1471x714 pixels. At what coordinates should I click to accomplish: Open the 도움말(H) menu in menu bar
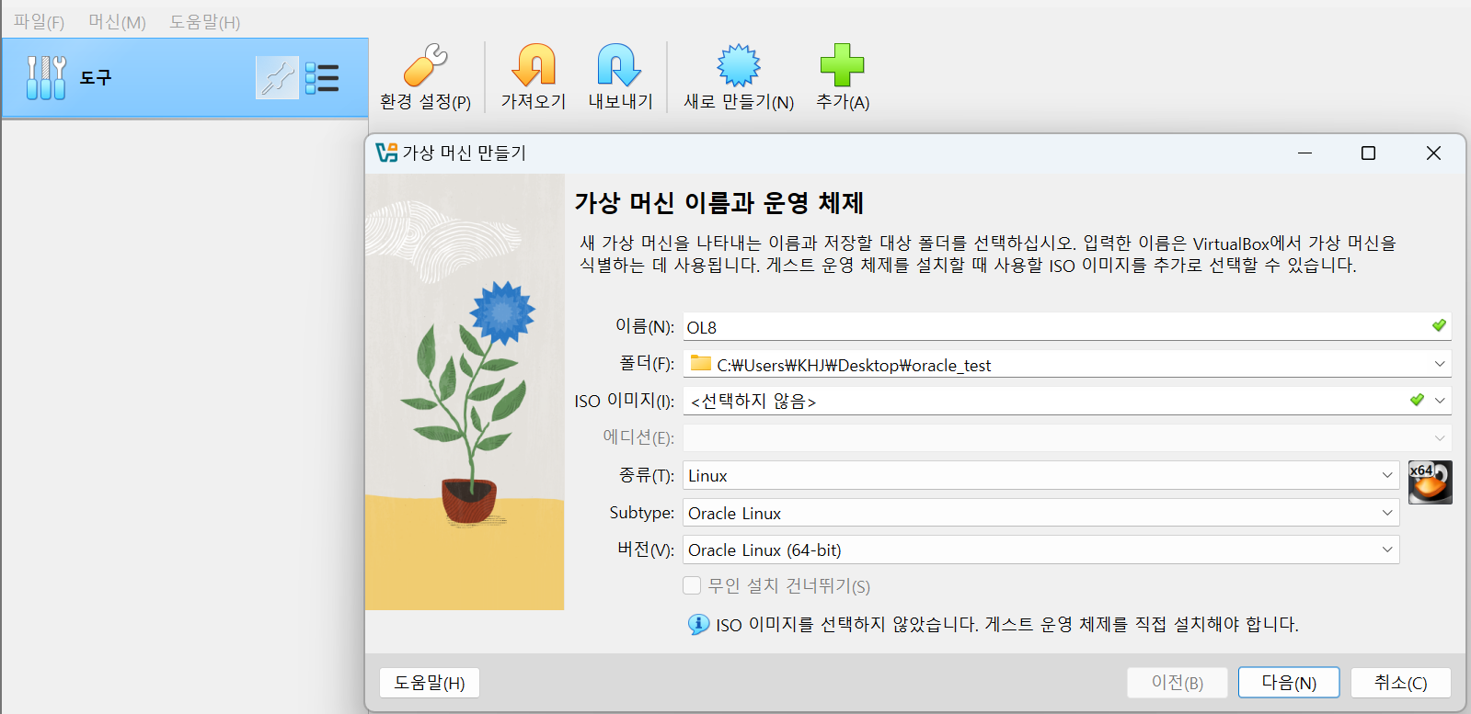[204, 22]
